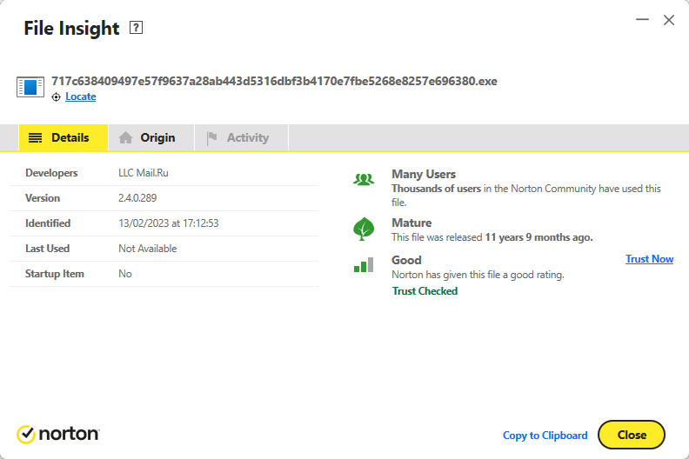Click the Startup Item row label
This screenshot has height=459, width=689.
coord(55,274)
